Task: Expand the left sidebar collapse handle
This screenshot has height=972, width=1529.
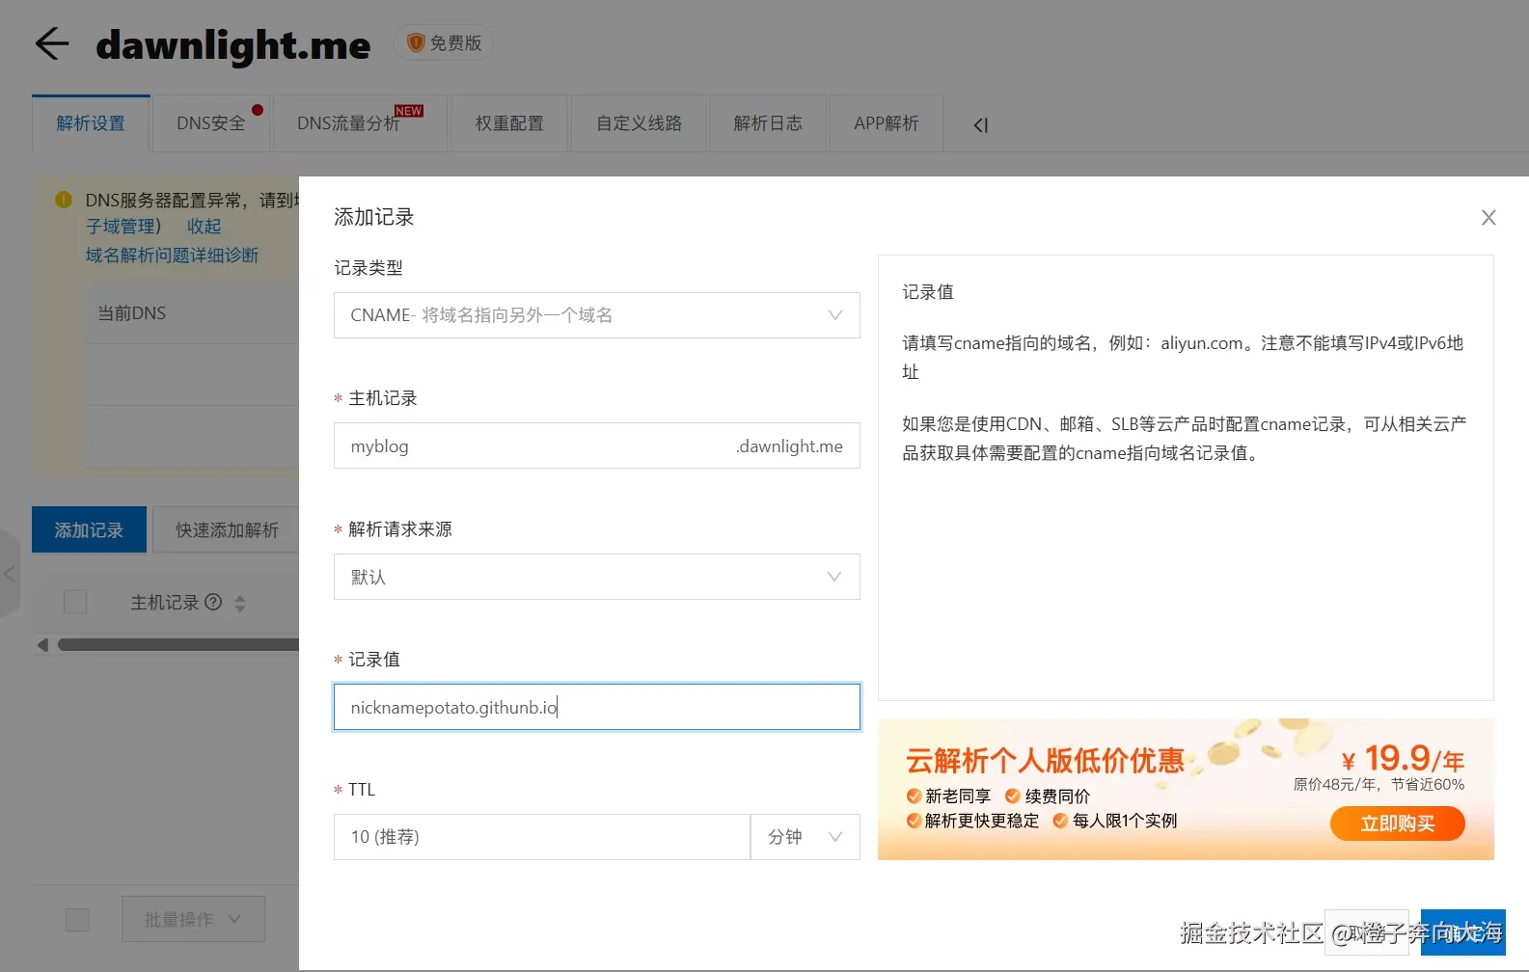Action: coord(9,574)
